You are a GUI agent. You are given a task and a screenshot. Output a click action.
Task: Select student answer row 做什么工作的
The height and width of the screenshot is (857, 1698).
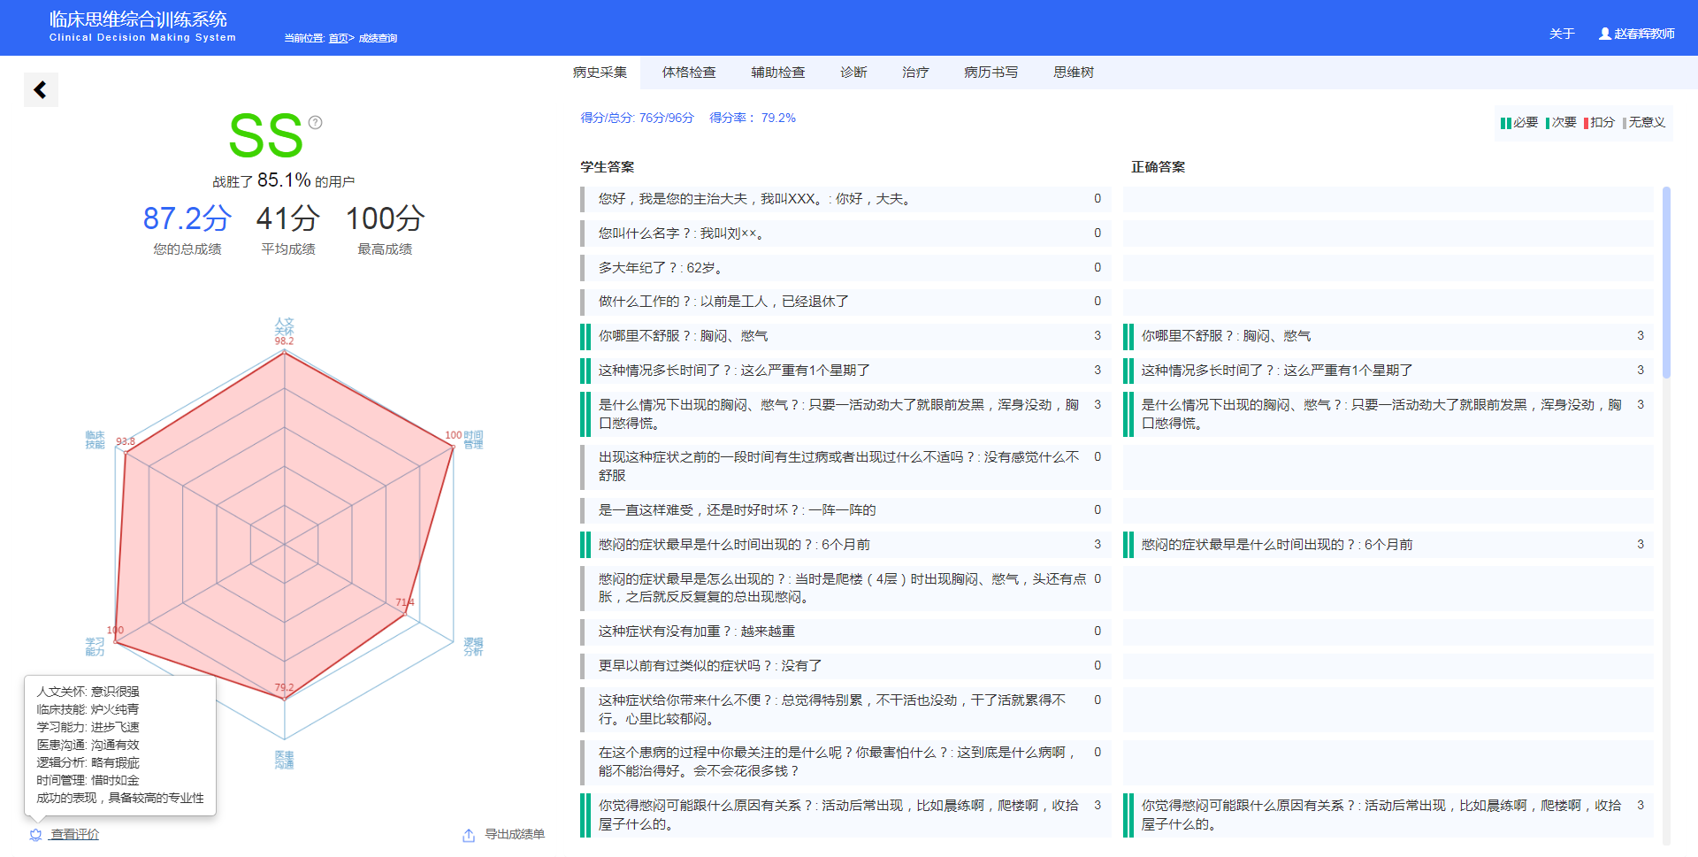[x=845, y=302]
